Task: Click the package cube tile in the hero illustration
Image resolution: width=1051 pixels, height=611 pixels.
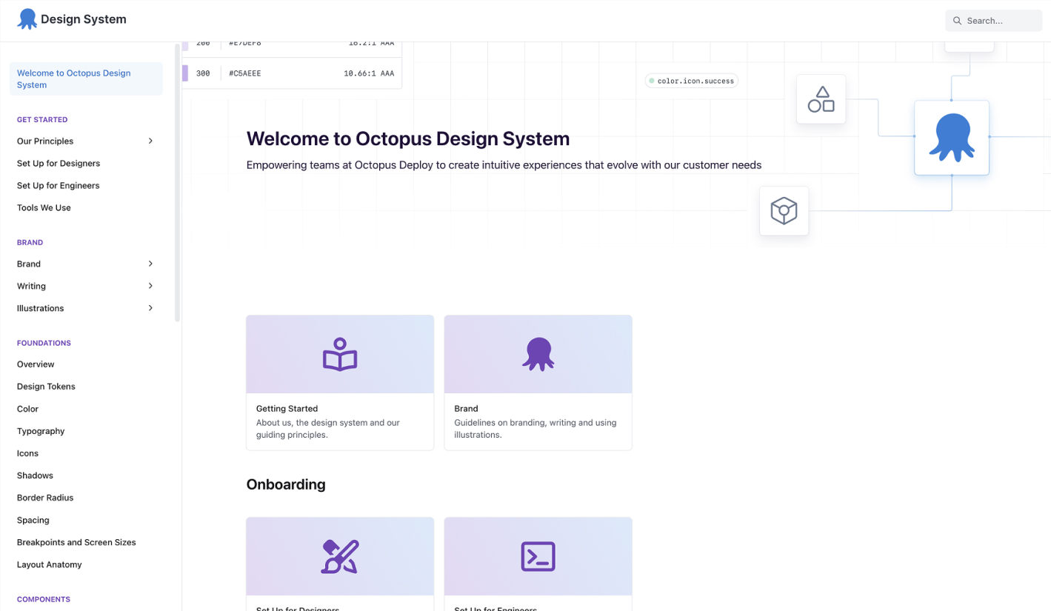Action: click(784, 210)
